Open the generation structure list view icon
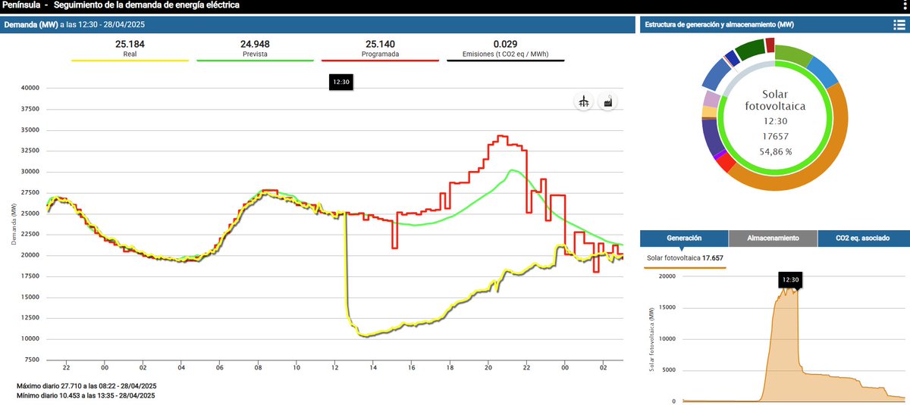 [899, 25]
